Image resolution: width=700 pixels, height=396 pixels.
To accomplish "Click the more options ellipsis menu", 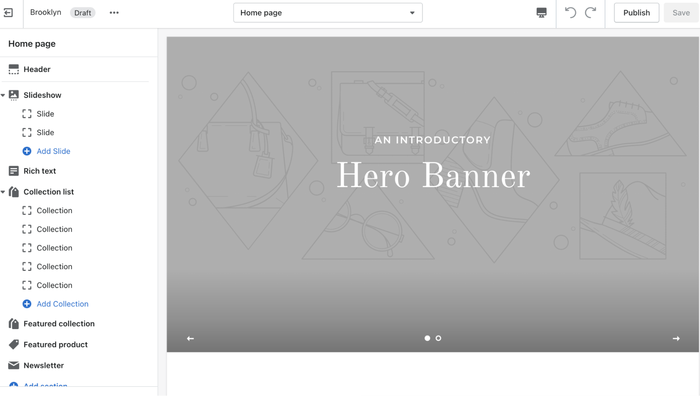I will [x=114, y=12].
